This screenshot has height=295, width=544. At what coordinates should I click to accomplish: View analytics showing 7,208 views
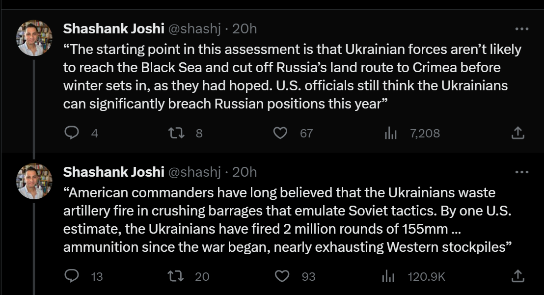(391, 133)
